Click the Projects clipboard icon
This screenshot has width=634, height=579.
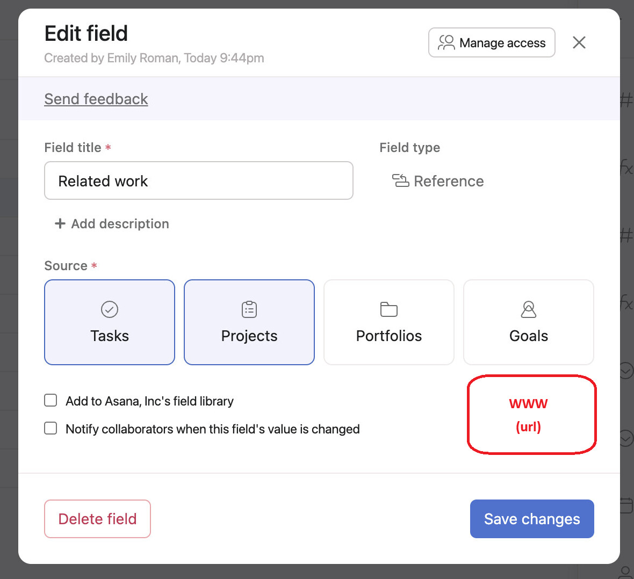pyautogui.click(x=249, y=309)
